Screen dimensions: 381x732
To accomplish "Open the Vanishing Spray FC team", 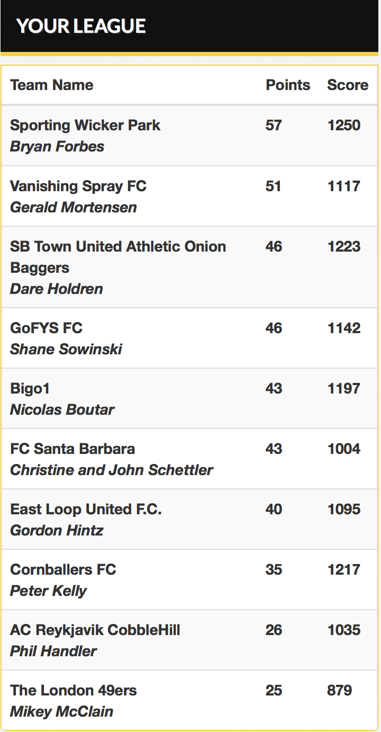I will click(78, 186).
